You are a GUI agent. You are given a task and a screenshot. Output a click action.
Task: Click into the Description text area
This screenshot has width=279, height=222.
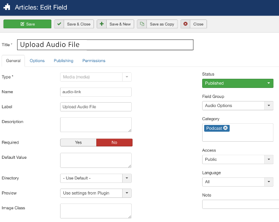96,125
